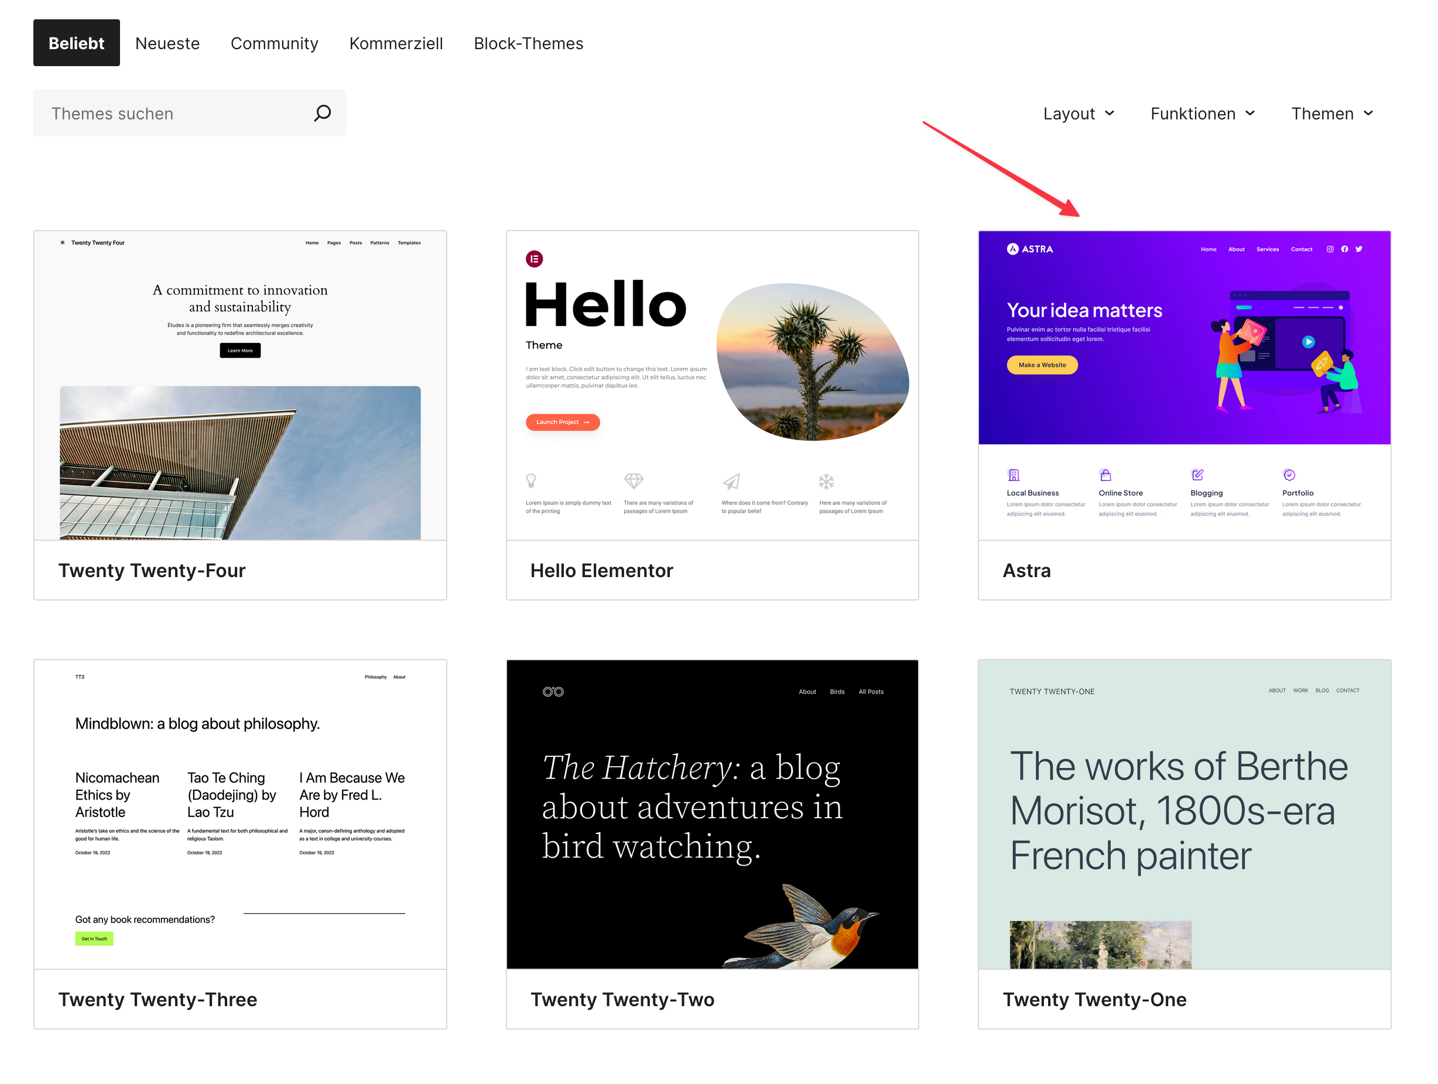Click 'Philosophy' in Twenty Twenty-Three preview menu
The image size is (1438, 1084).
pos(375,677)
